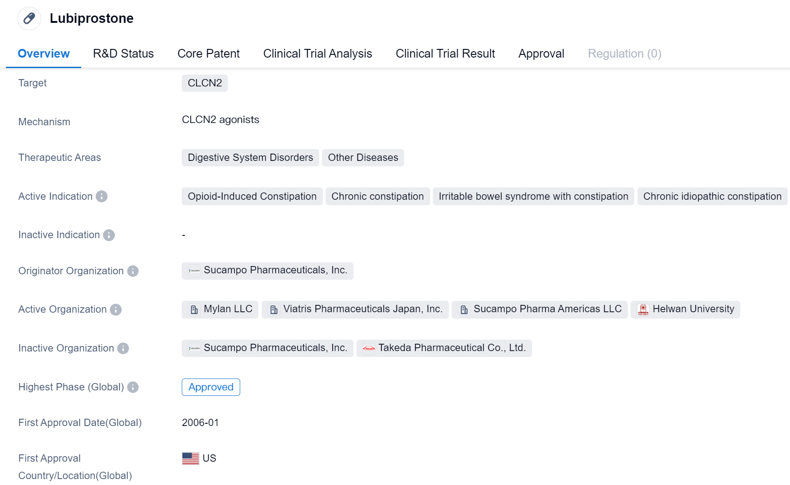Open Opioid-Induced Constipation indication tag
790x485 pixels.
(x=252, y=197)
